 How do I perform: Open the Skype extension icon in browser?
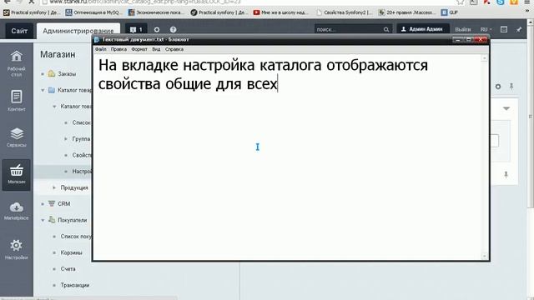[501, 2]
